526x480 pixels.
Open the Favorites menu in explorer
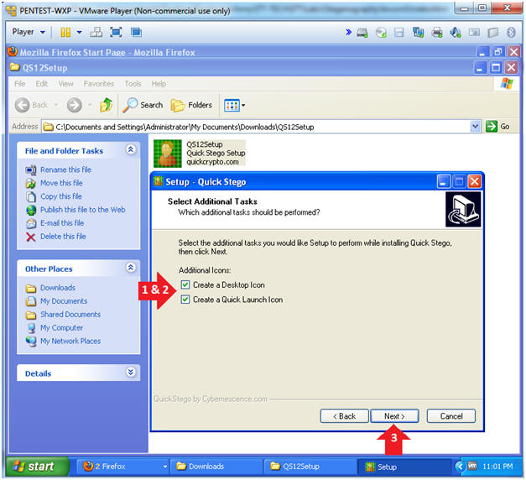pyautogui.click(x=99, y=84)
